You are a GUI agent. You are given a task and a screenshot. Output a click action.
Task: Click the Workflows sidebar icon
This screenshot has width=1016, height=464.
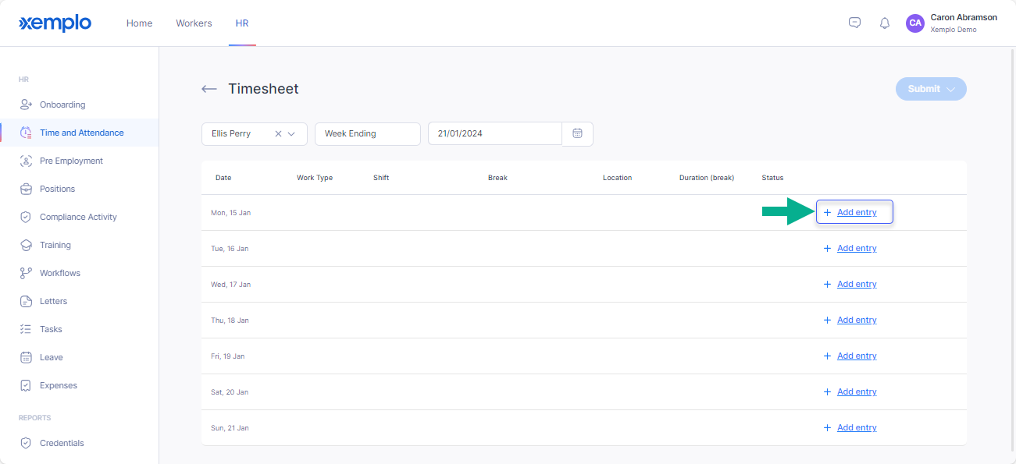point(26,273)
